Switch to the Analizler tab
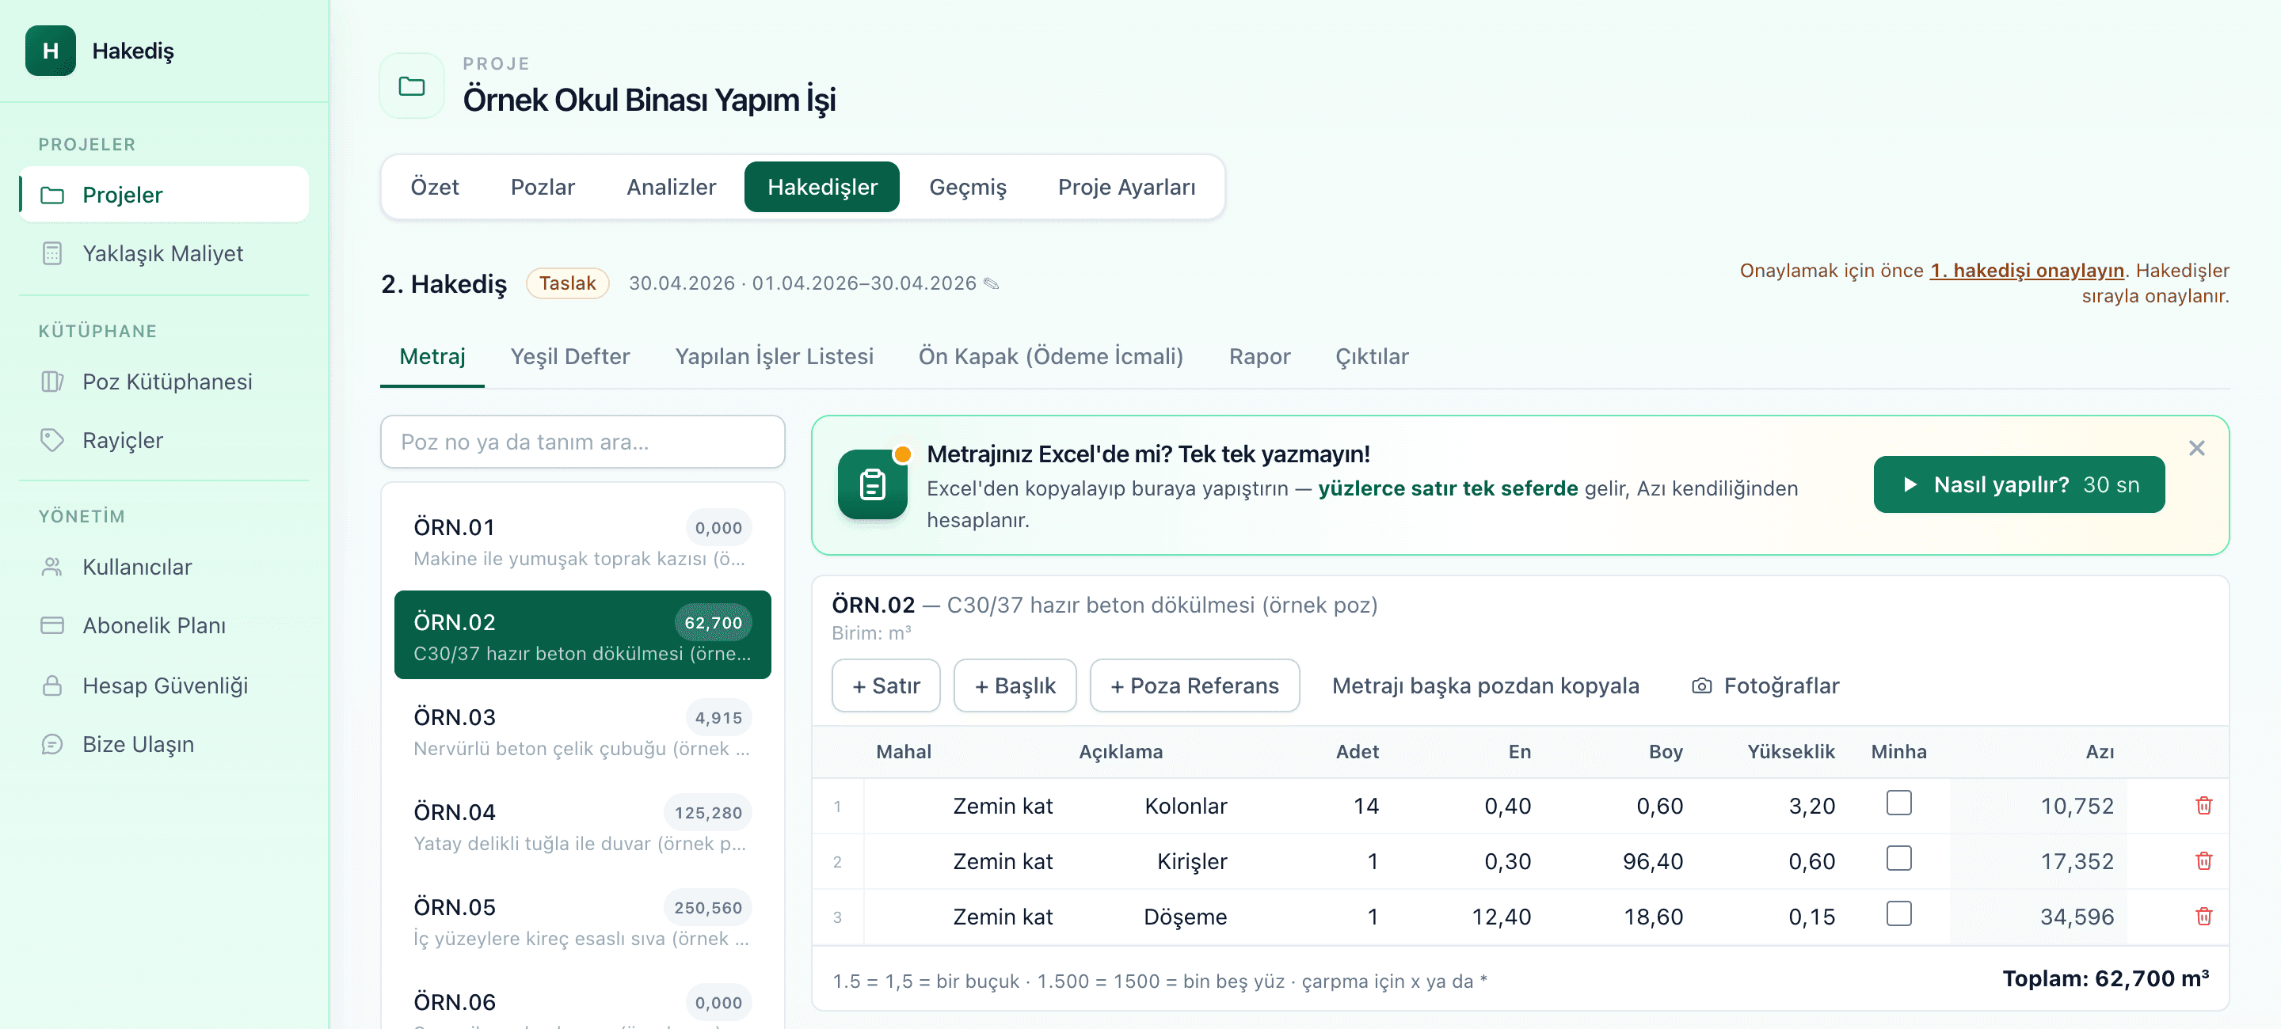 tap(671, 187)
